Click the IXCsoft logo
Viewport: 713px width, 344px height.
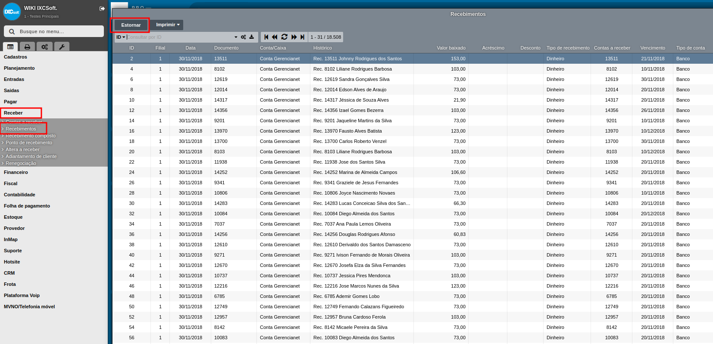coord(12,12)
